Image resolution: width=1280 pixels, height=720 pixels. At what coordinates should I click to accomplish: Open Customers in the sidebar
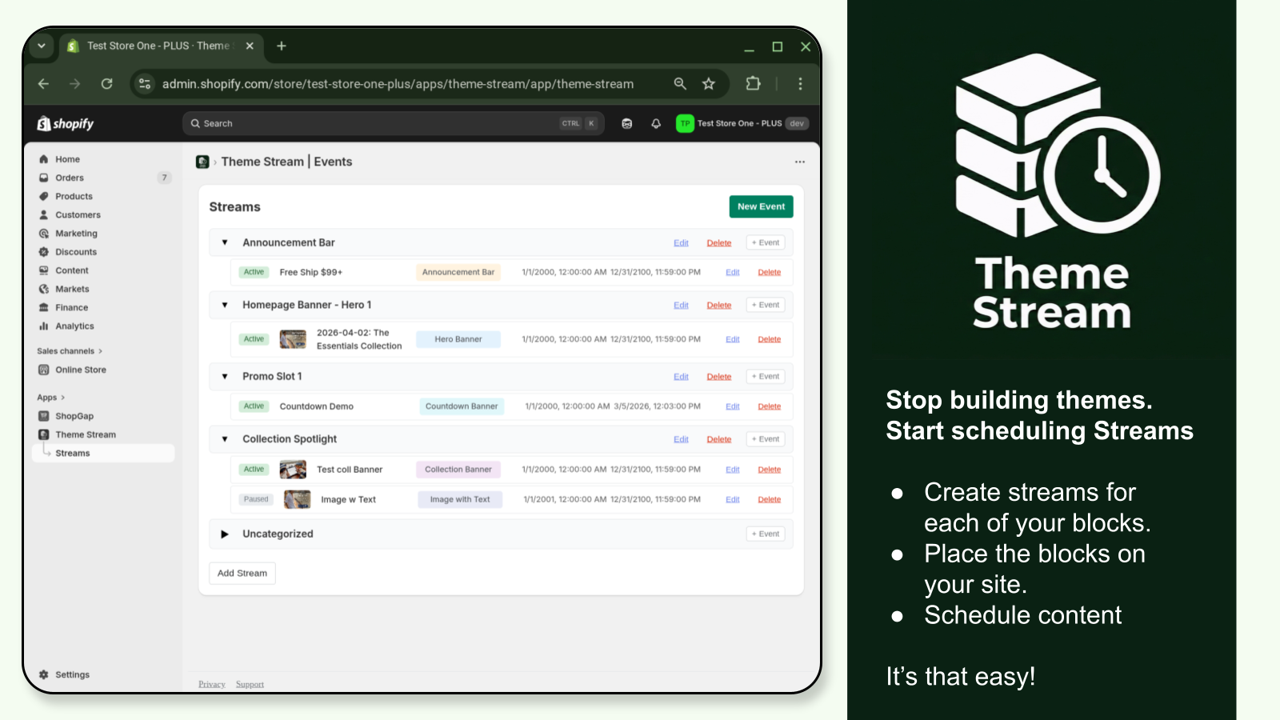(78, 214)
